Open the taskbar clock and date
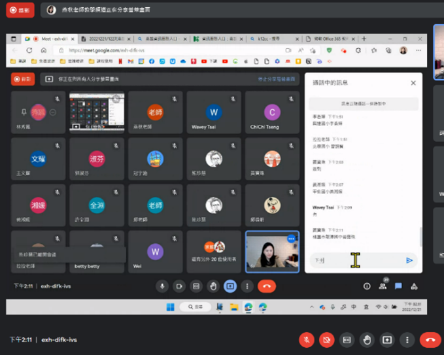Image resolution: width=444 pixels, height=355 pixels. 412,307
